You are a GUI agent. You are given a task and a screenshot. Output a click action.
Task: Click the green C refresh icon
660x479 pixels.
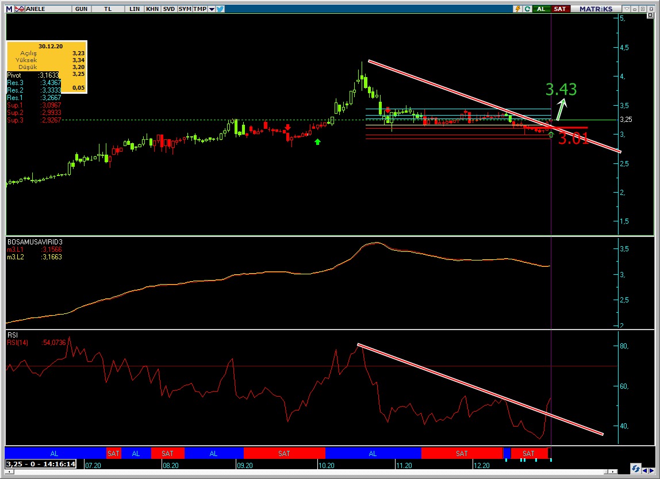pos(527,9)
